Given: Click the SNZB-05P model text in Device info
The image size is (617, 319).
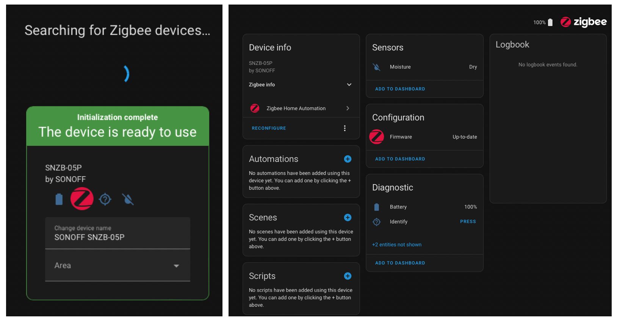Looking at the screenshot, I should (261, 63).
